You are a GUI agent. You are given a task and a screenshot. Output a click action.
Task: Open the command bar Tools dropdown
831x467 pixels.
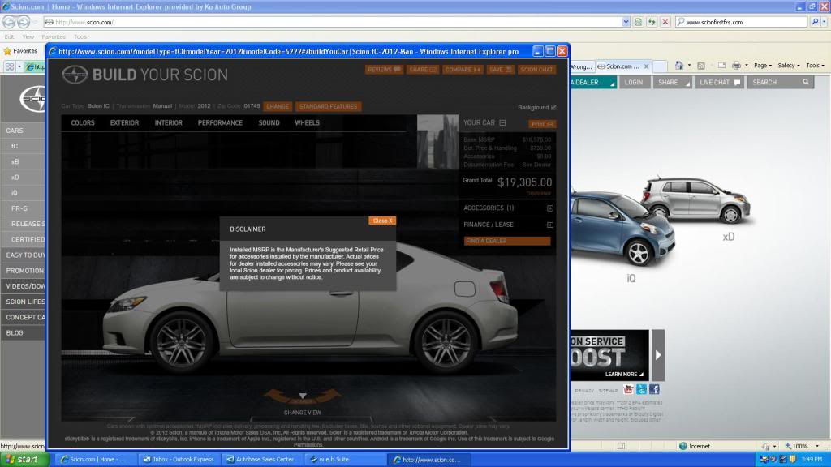[815, 66]
